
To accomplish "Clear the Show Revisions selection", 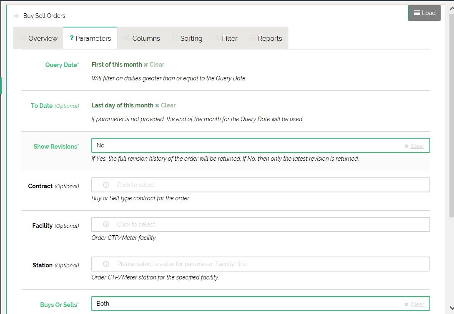I will (414, 146).
